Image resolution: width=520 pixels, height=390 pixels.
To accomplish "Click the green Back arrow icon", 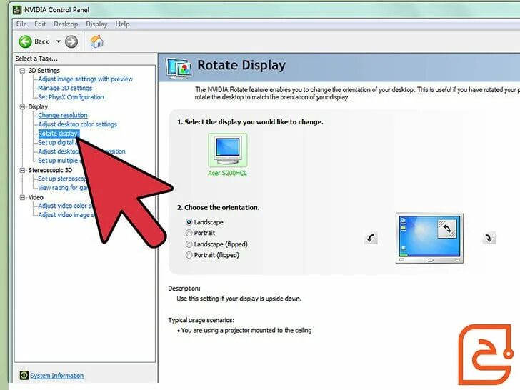I will tap(25, 41).
